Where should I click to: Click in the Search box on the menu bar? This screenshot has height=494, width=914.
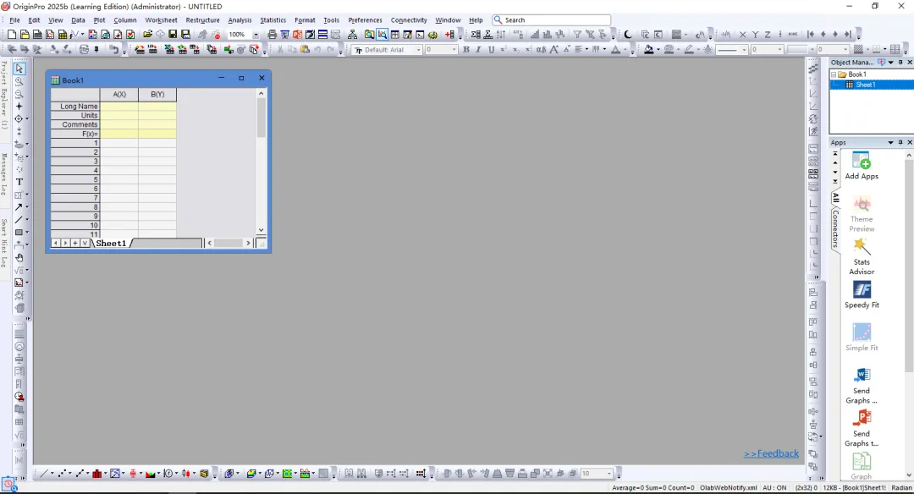click(552, 19)
